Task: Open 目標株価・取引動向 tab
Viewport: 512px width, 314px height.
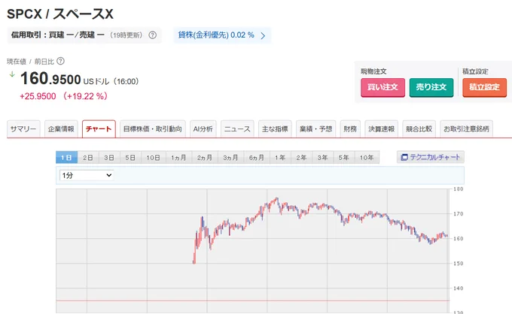Action: [x=153, y=129]
